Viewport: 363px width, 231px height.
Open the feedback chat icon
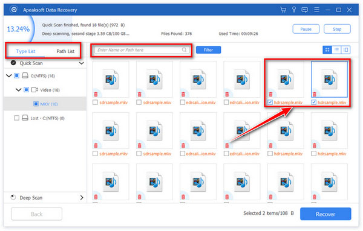[305, 10]
